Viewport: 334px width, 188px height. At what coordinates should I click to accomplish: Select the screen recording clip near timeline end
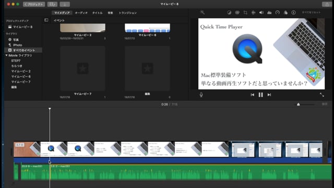click(x=276, y=149)
